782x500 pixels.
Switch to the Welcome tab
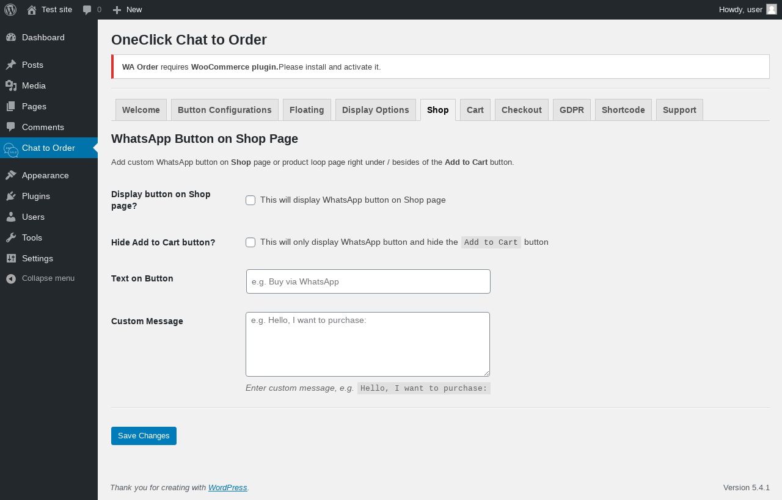141,110
